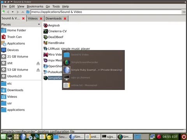Eject the 53 GB Volume

pyautogui.click(x=38, y=70)
